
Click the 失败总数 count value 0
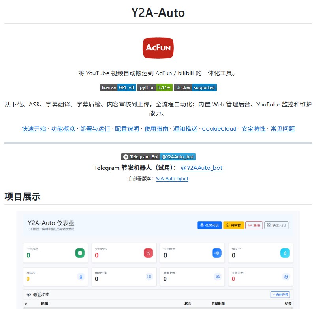click(x=233, y=279)
